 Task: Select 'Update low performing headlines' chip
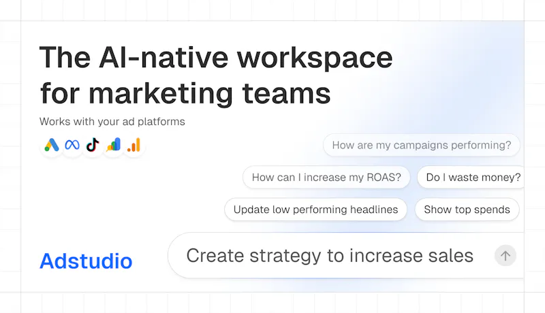point(315,210)
